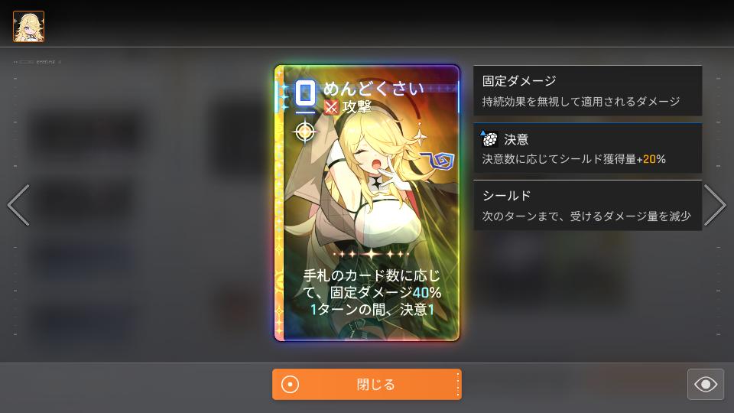Image resolution: width=734 pixels, height=413 pixels.
Task: Click the blonde character portrait avatar
Action: [28, 27]
